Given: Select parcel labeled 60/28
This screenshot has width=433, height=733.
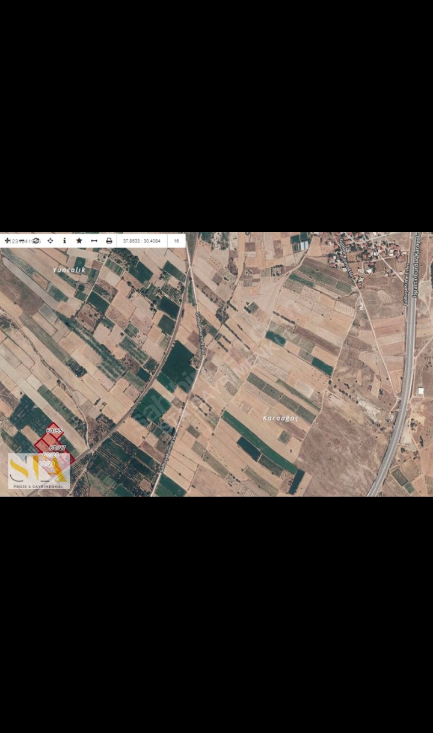Looking at the screenshot, I should click(51, 455).
